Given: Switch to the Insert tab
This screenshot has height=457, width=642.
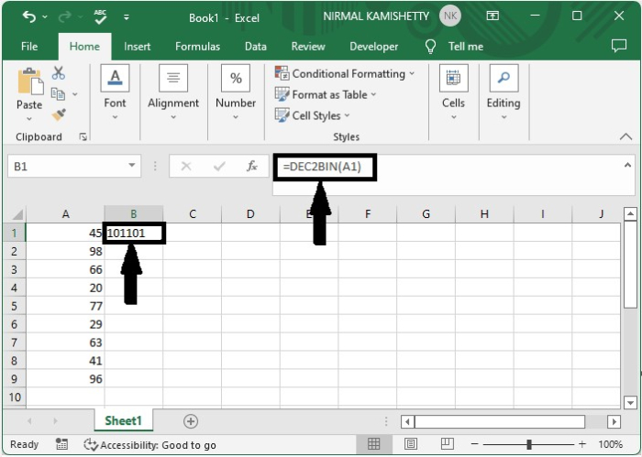Looking at the screenshot, I should coord(138,47).
